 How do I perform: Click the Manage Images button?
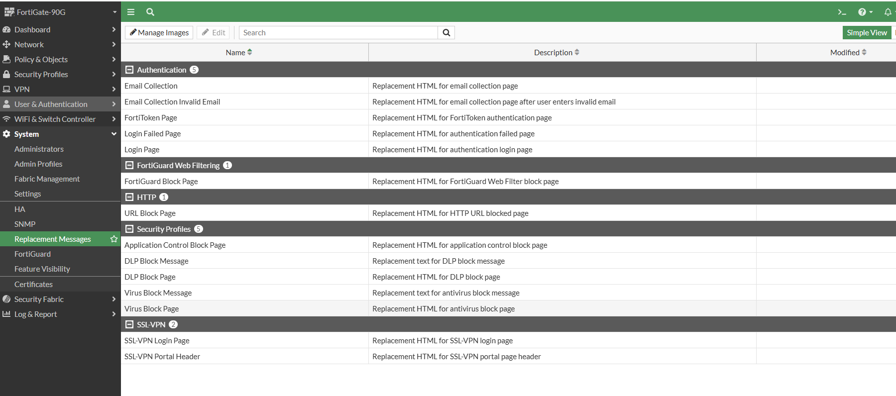tap(159, 32)
